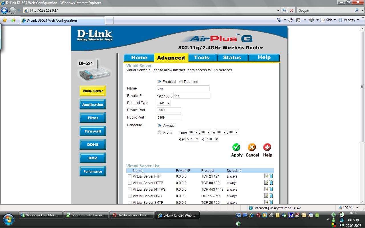365x228 pixels.
Task: Check the Virtual Server SMTP checkbox
Action: [130, 202]
